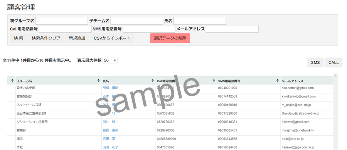Open the 表示最大件数 dropdown showing 50
The width and height of the screenshot is (347, 150).
pos(110,60)
